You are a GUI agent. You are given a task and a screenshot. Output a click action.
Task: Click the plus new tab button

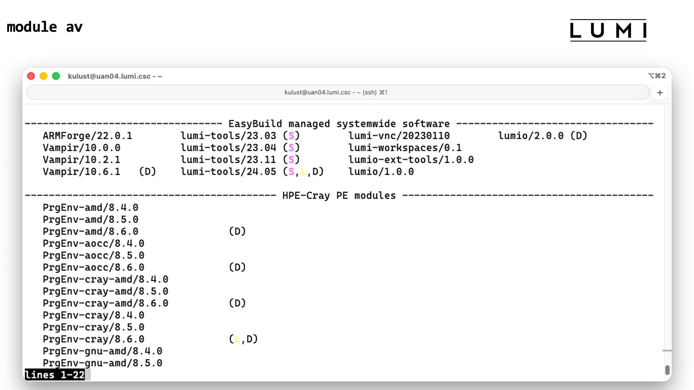[660, 93]
